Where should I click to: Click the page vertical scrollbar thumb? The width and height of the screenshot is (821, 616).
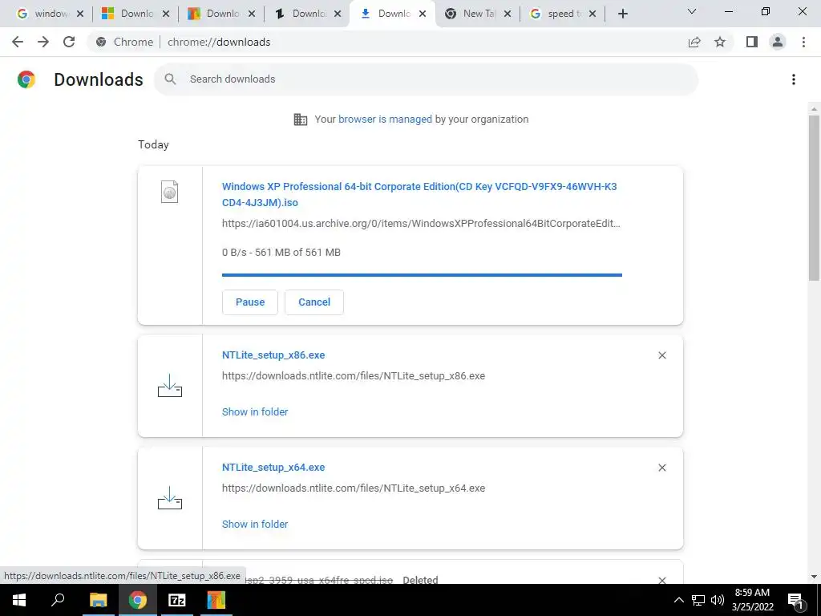pos(814,198)
